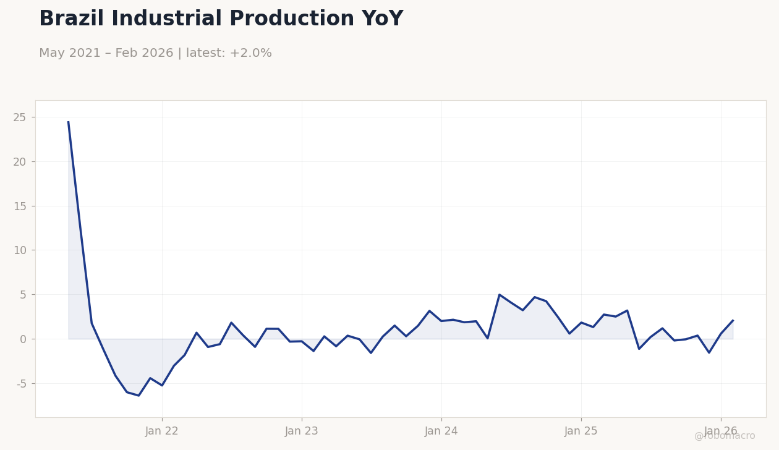Click the lowest trough of the line
Screen dimensions: 779x450
tap(138, 396)
